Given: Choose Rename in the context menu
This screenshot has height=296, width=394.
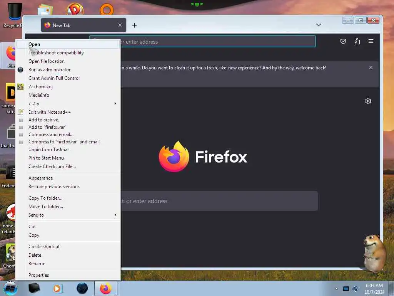Looking at the screenshot, I should pos(68,264).
